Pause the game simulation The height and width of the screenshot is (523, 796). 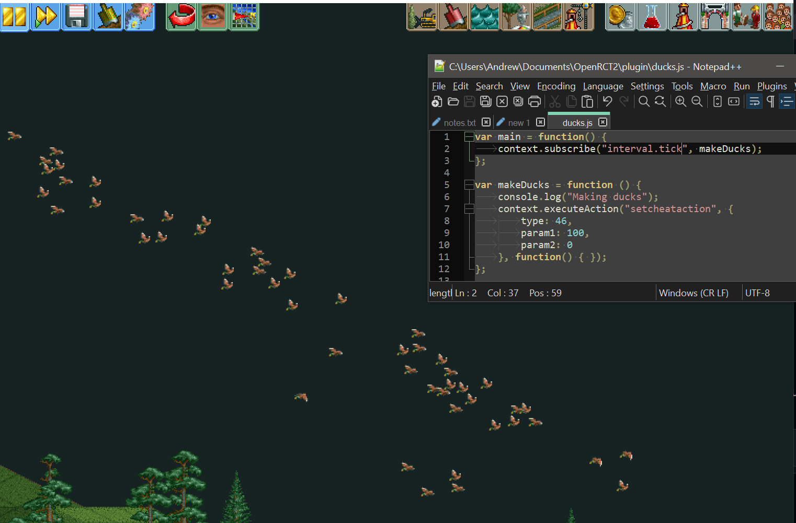(14, 16)
